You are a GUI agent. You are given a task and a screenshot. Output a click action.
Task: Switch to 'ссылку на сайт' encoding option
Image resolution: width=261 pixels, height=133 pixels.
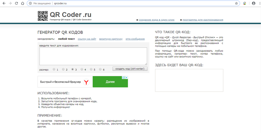point(87,39)
